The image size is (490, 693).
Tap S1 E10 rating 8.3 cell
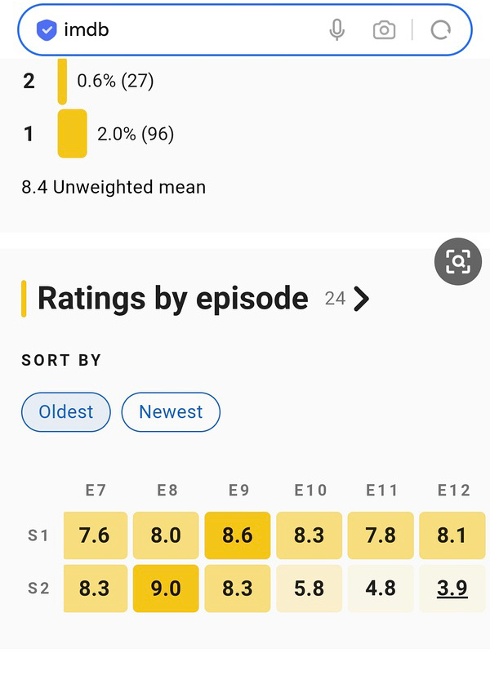(x=310, y=535)
